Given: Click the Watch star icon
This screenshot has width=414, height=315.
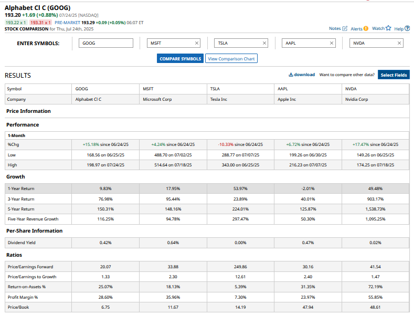Looking at the screenshot, I should point(388,28).
